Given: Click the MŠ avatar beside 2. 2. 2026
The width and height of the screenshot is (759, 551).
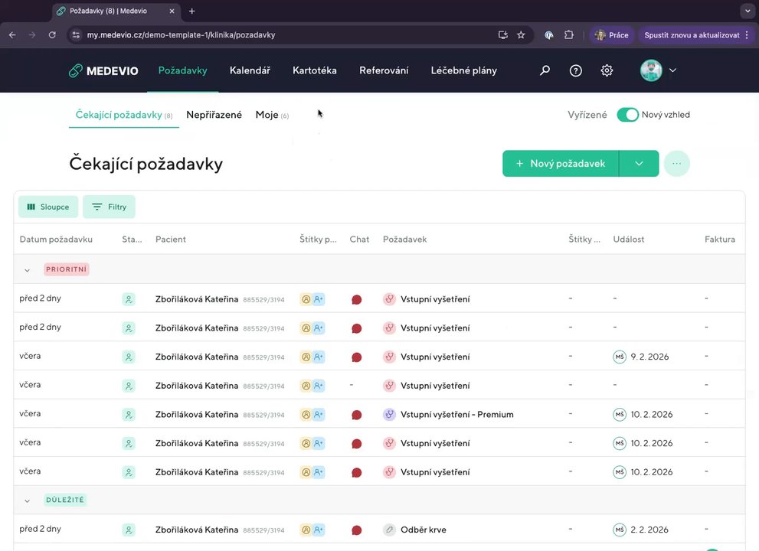Looking at the screenshot, I should 620,530.
